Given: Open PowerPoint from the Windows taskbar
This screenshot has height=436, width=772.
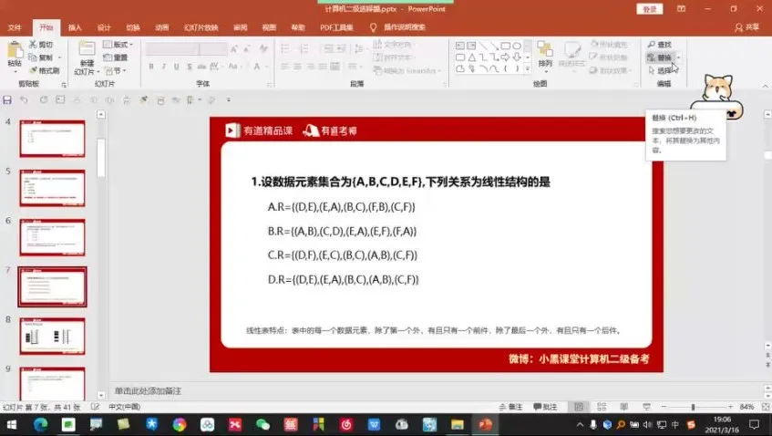Looking at the screenshot, I should point(485,425).
